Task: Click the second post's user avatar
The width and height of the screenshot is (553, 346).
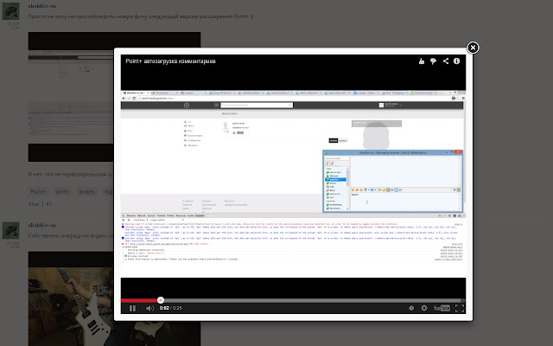Action: (11, 231)
